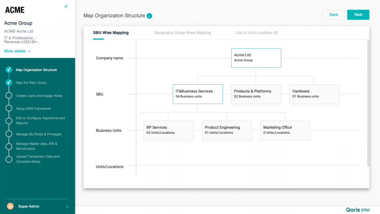Open Map Organization Structure sidebar item
This screenshot has height=214, width=380.
pos(36,70)
